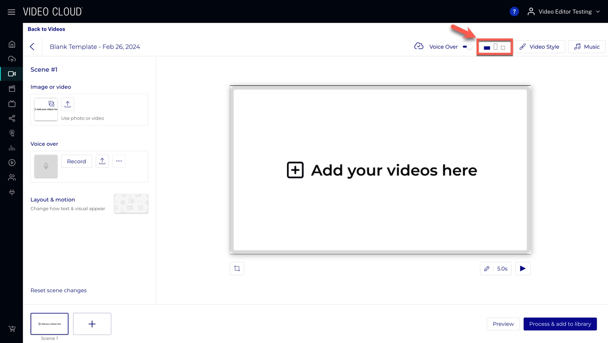The image size is (608, 343).
Task: Select the landscape aspect ratio
Action: [x=487, y=48]
